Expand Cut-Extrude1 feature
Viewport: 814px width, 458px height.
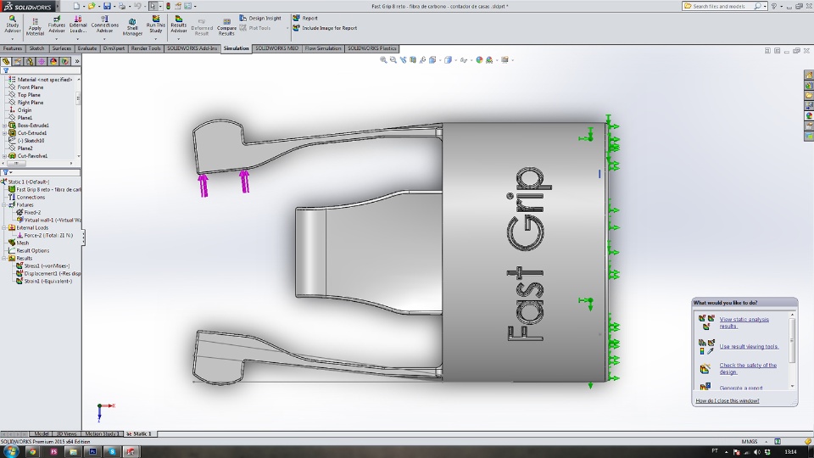coord(5,133)
